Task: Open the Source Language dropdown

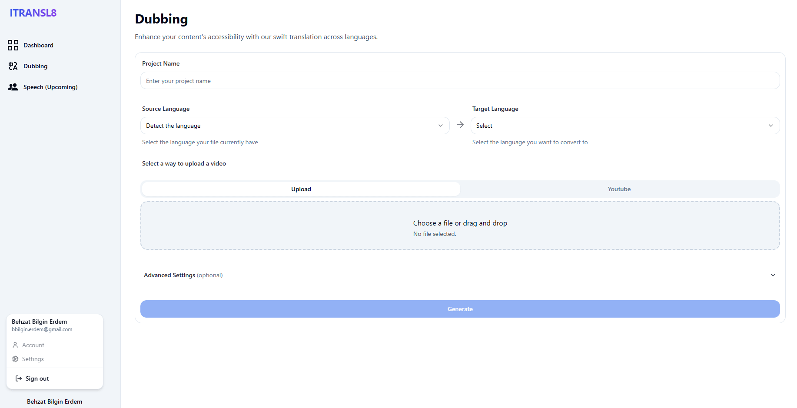Action: click(x=295, y=126)
